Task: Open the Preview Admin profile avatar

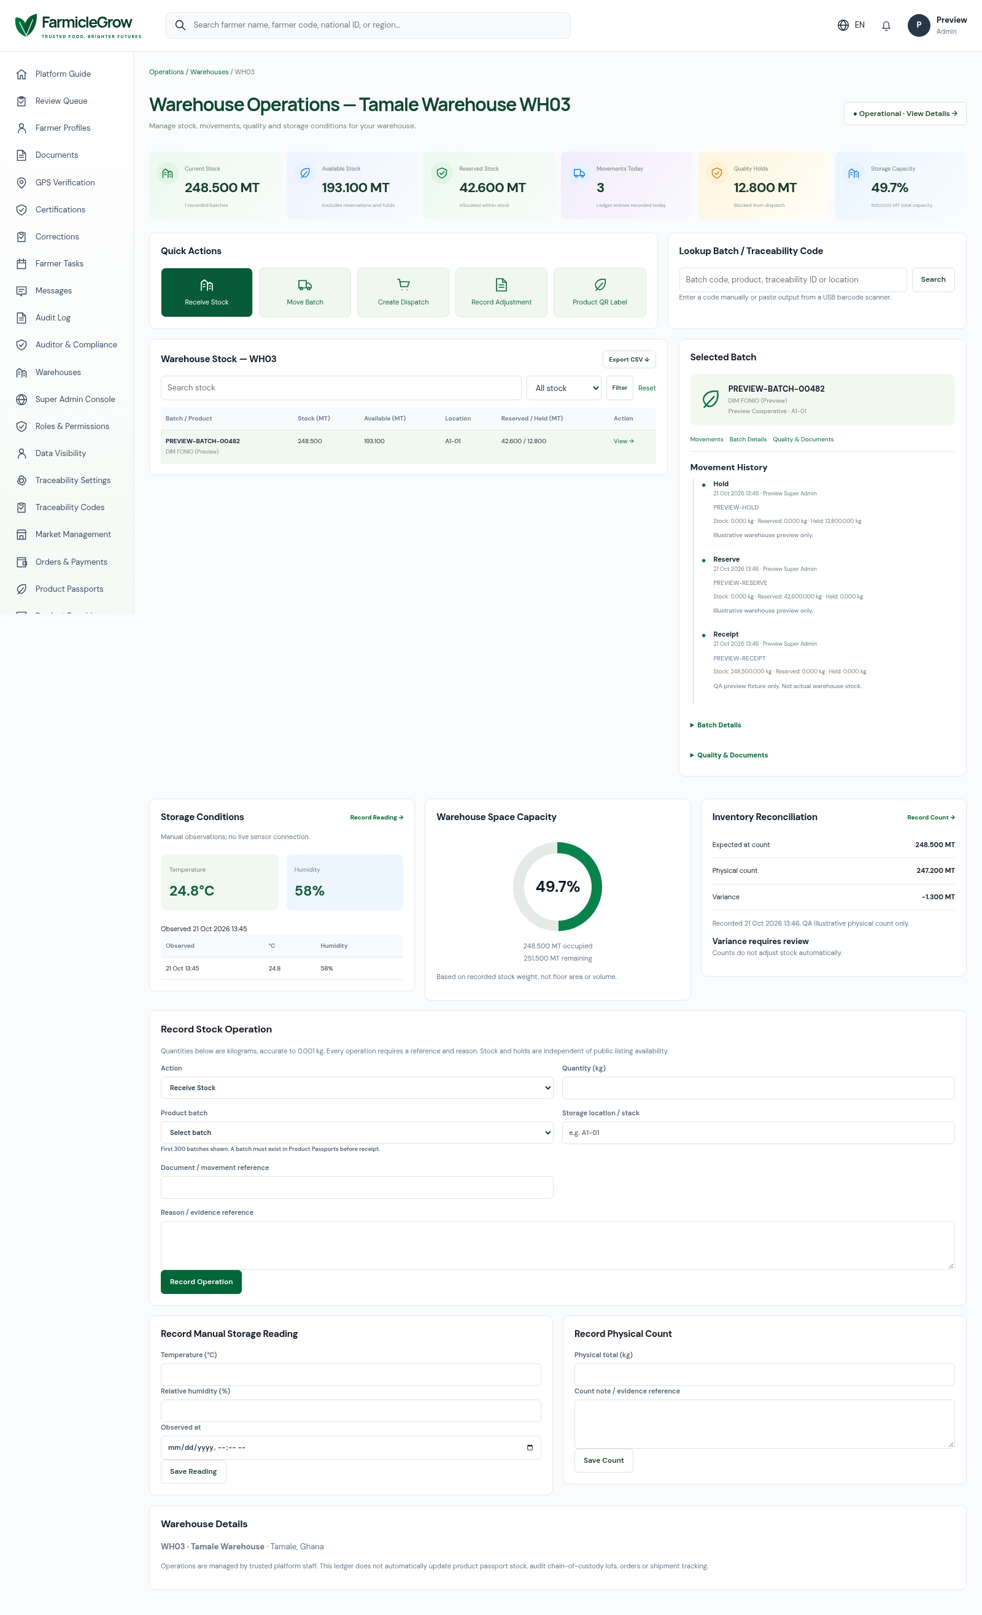Action: point(918,26)
